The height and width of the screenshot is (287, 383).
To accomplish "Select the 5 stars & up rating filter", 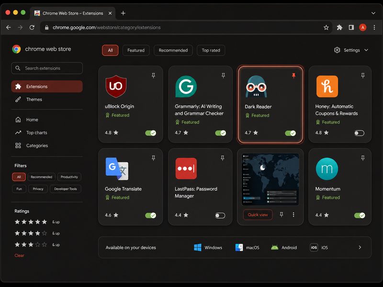I will point(37,222).
